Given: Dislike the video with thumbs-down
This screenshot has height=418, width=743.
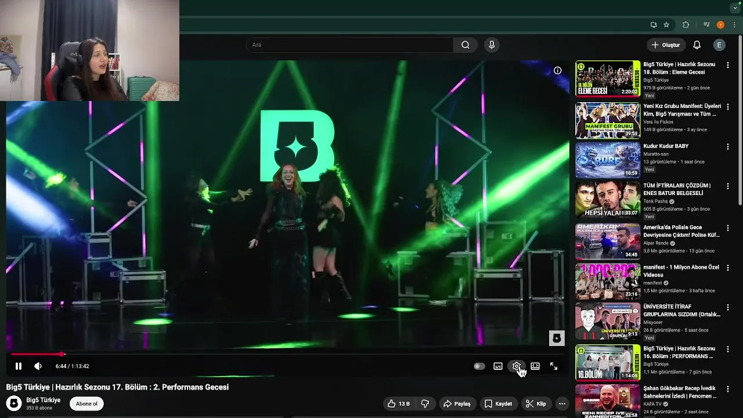Looking at the screenshot, I should coord(425,403).
